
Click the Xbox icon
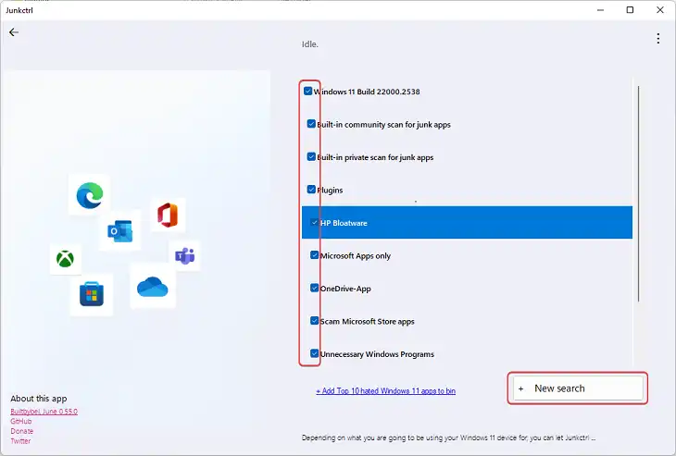tap(65, 259)
